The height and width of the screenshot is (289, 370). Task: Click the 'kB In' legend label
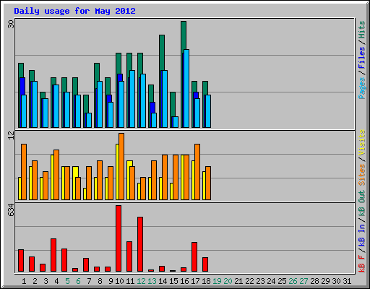pyautogui.click(x=361, y=235)
